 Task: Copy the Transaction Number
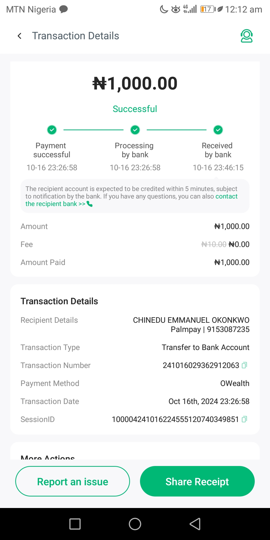click(x=244, y=365)
